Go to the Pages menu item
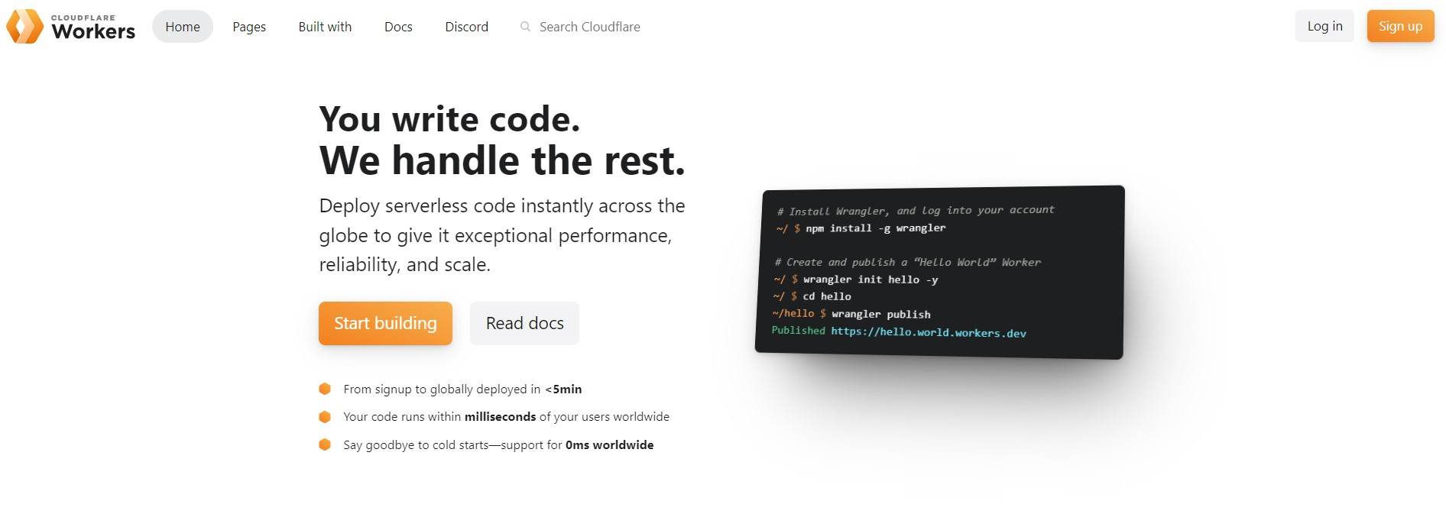The image size is (1446, 530). (249, 27)
